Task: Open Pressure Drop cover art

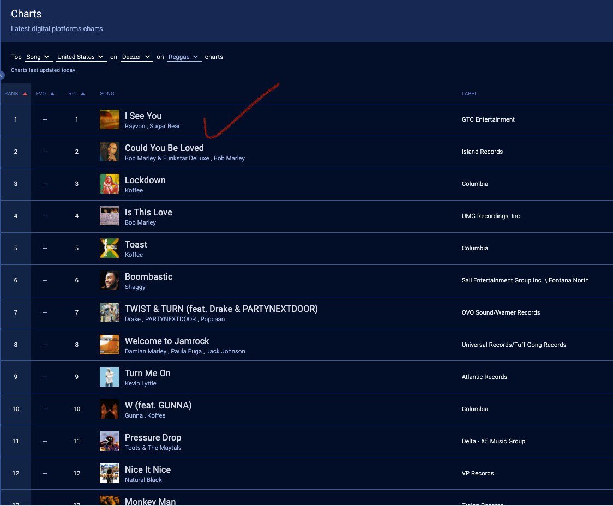Action: point(110,441)
